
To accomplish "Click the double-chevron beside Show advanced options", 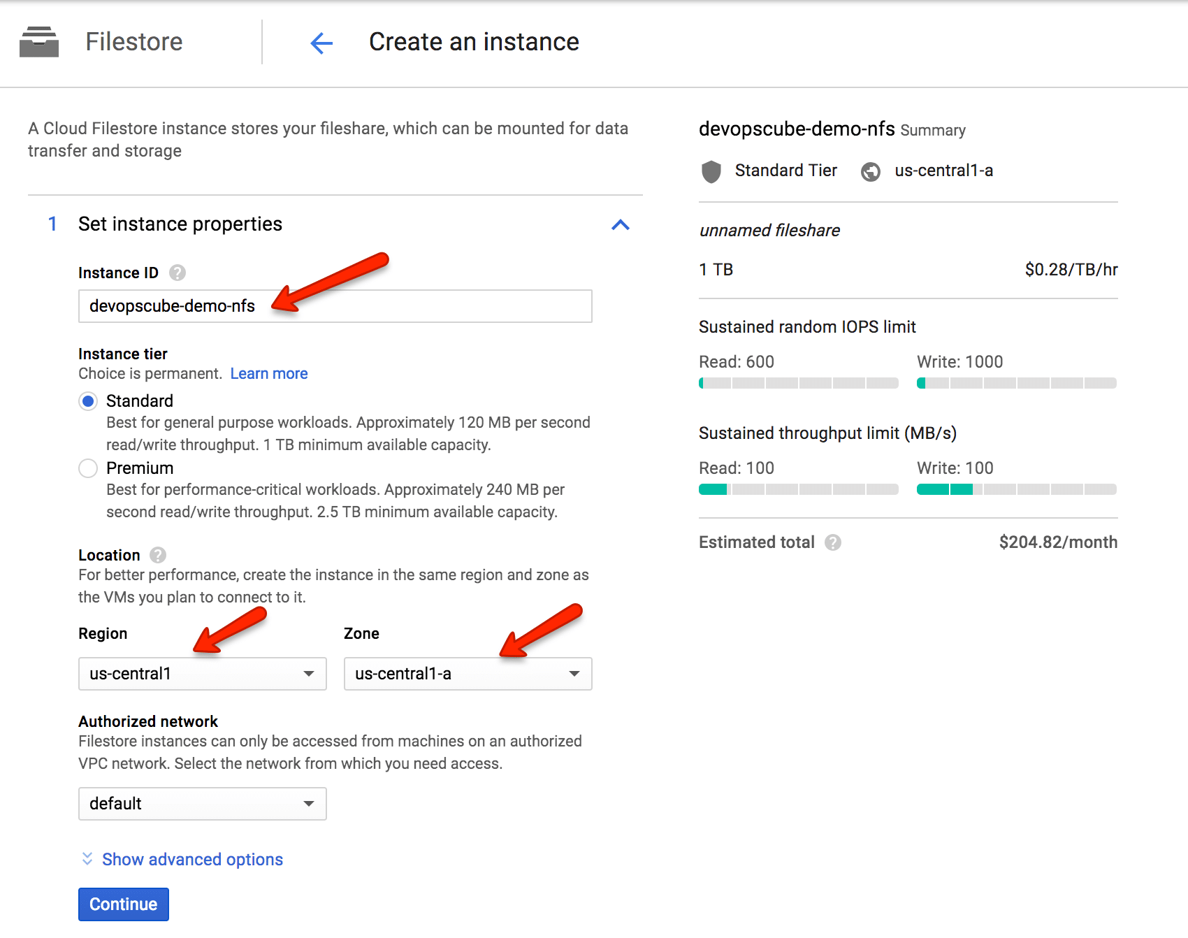I will click(86, 859).
